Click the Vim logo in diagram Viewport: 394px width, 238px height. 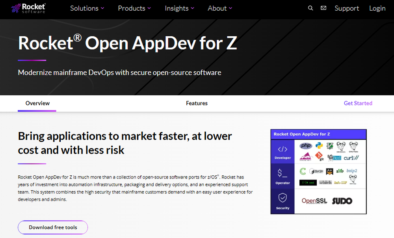(330, 146)
